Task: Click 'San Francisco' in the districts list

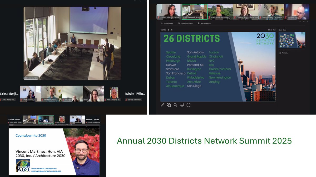Action: (x=176, y=73)
